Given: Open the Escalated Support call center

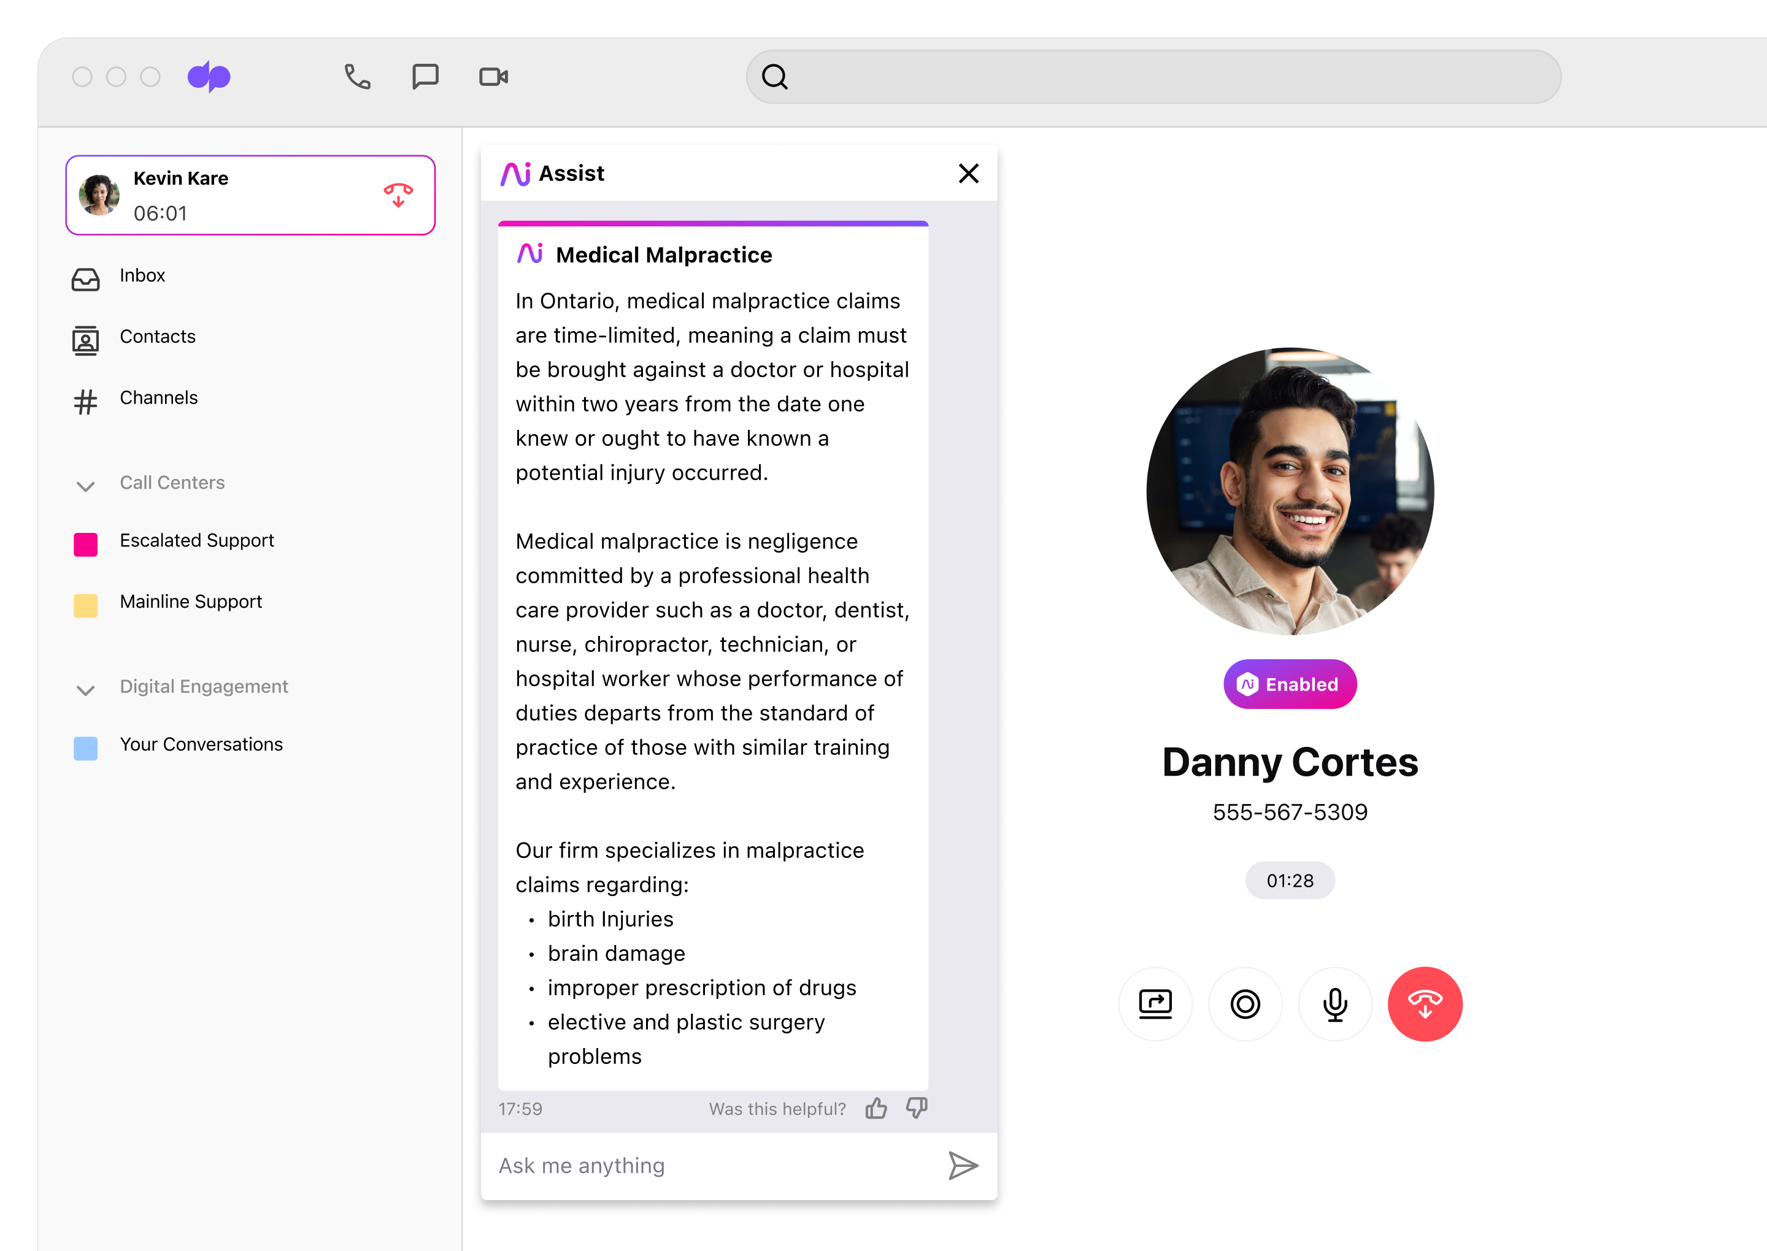Looking at the screenshot, I should pos(198,541).
